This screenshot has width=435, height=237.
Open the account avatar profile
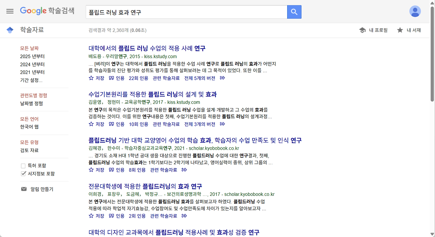click(415, 11)
